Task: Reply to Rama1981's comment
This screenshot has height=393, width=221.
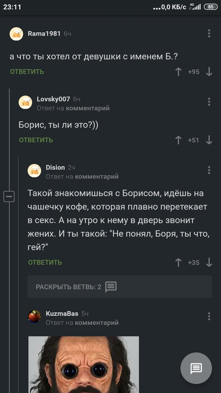Action: 27,72
